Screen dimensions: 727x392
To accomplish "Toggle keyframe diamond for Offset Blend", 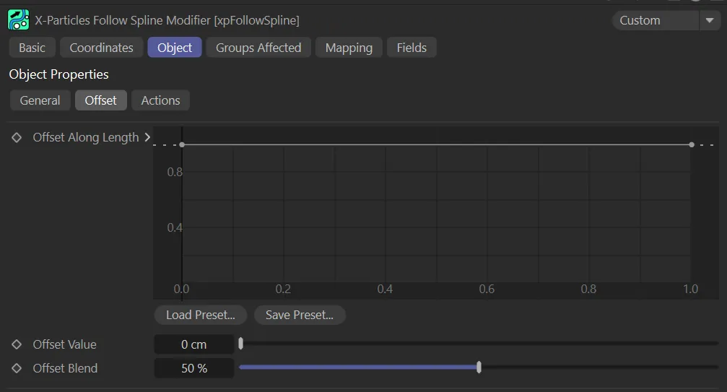I will pos(17,368).
